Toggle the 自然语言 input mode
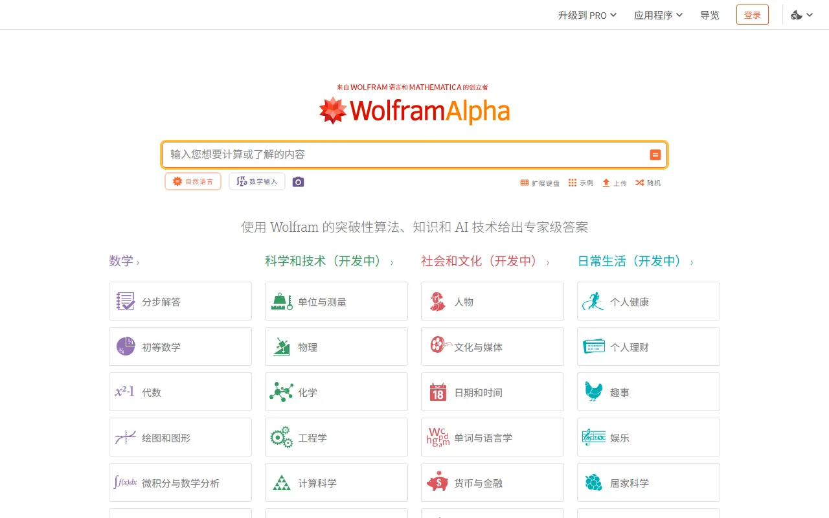This screenshot has width=829, height=518. click(192, 181)
